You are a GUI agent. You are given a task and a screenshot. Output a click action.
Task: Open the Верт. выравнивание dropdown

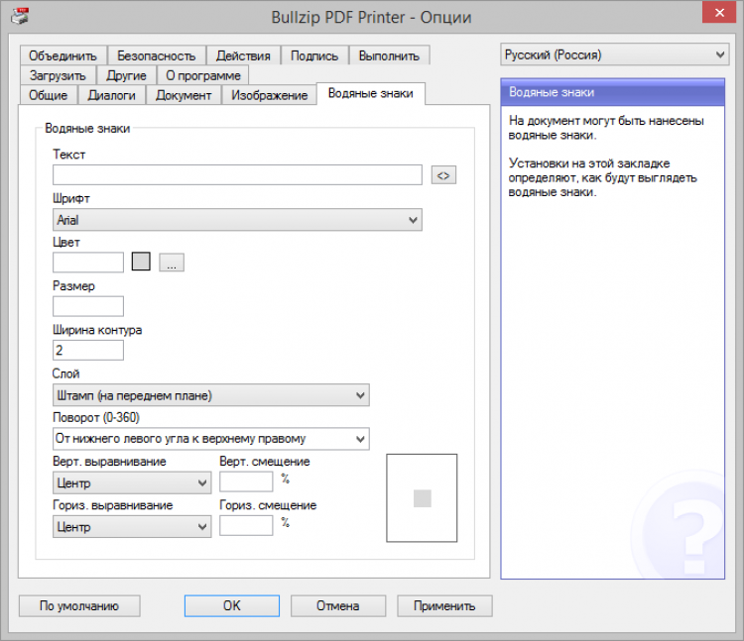click(x=132, y=482)
